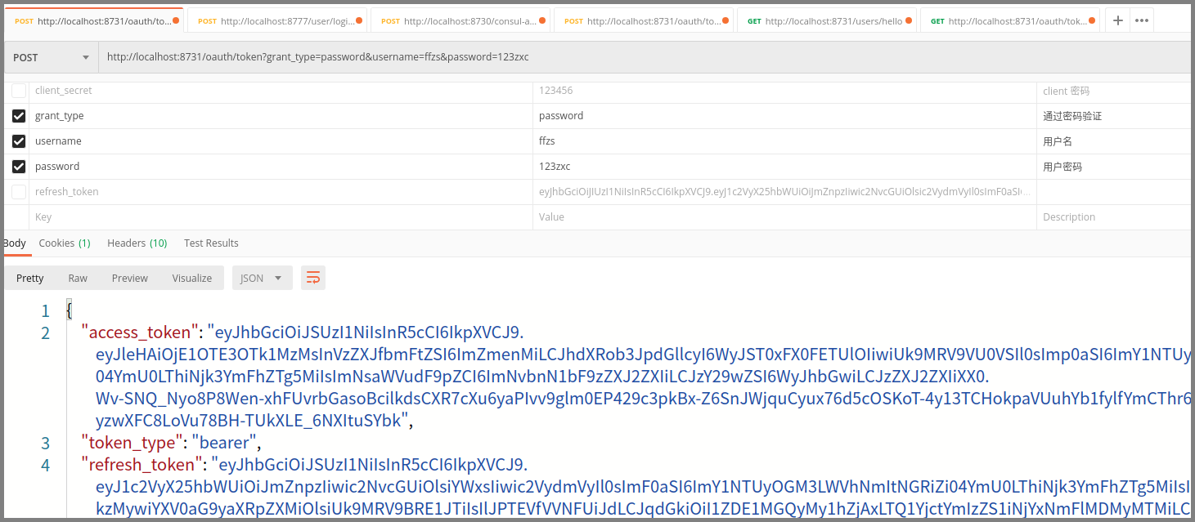
Task: Switch to the localhost:8777/user/login tab
Action: (x=276, y=20)
